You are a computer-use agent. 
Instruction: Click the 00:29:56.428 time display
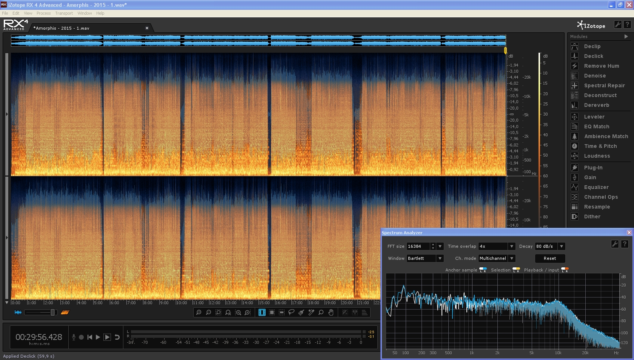[x=39, y=337]
